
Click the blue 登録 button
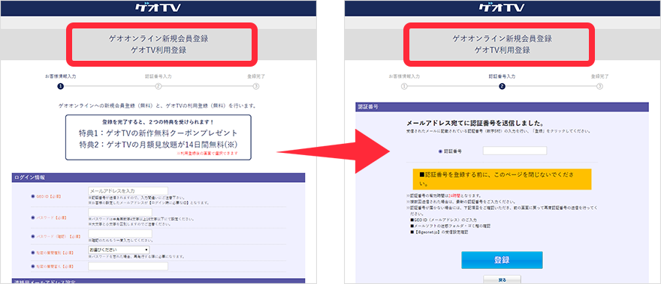502,260
